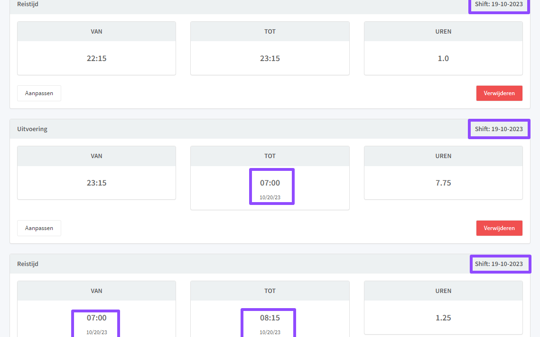Click the 07:00 TOT time in Uitvoering
Screen dimensions: 540x337
tap(270, 183)
